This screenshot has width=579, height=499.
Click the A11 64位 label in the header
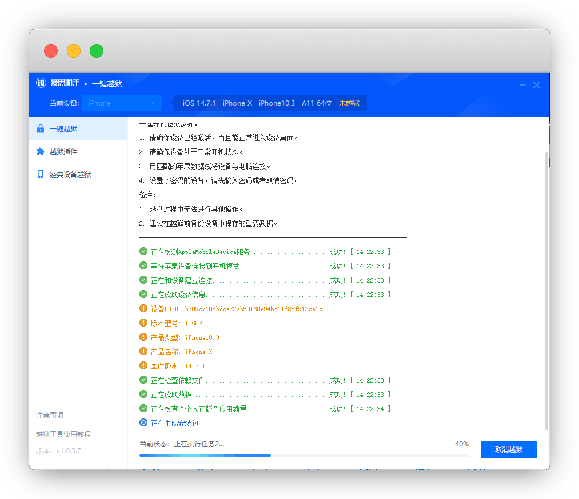pyautogui.click(x=317, y=103)
